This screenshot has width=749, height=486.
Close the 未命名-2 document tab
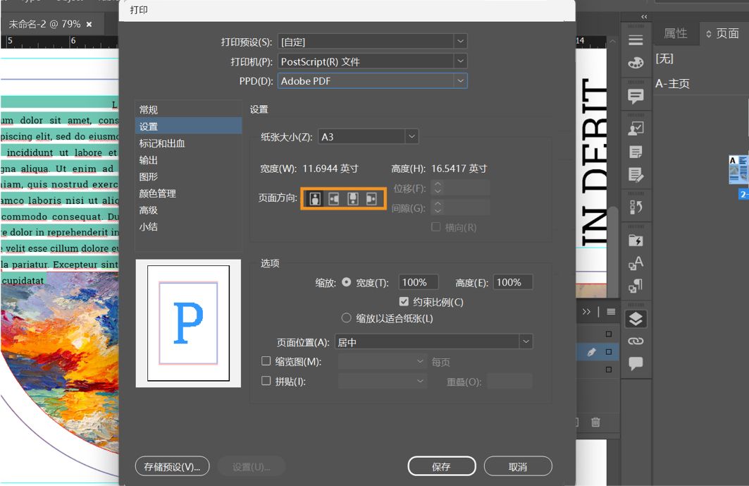(89, 25)
